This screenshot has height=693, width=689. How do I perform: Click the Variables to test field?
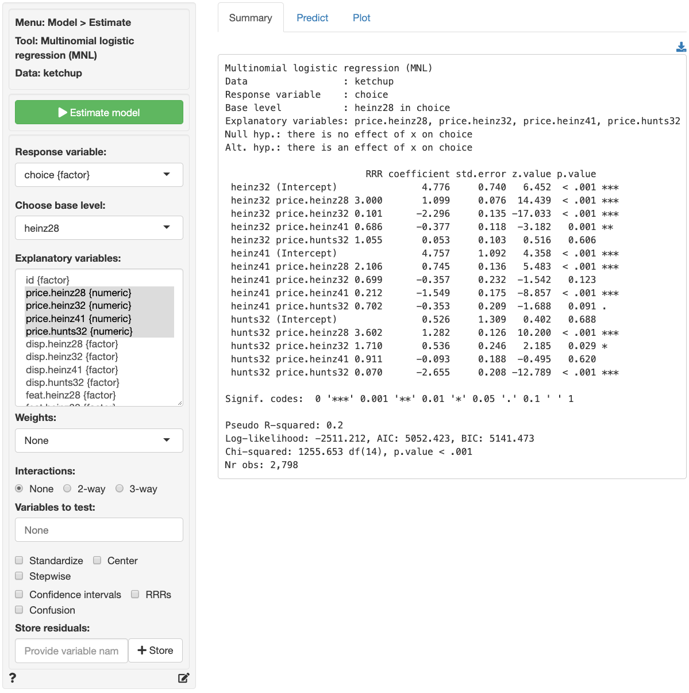tap(99, 530)
